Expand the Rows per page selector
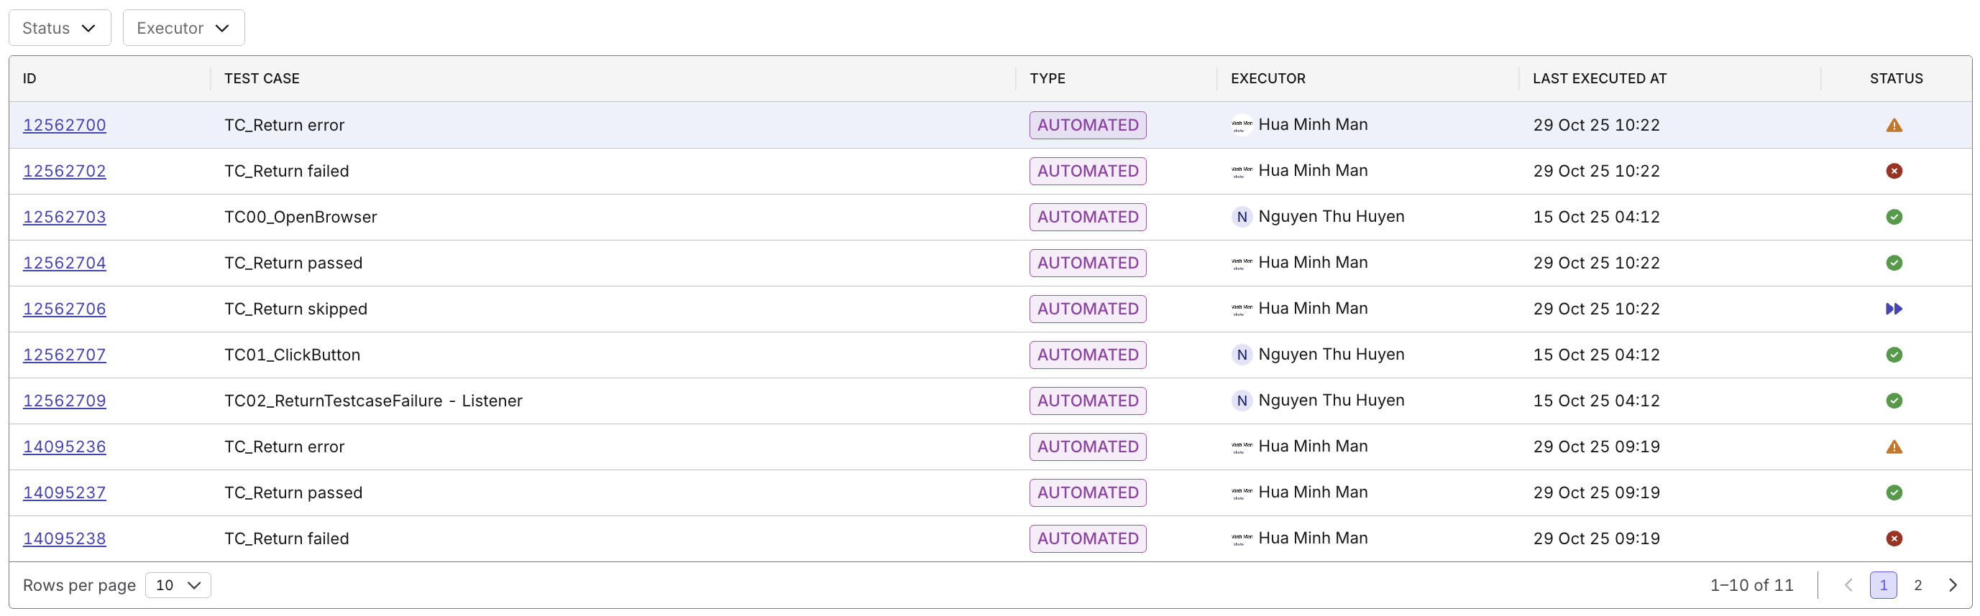The image size is (1980, 616). 178,585
